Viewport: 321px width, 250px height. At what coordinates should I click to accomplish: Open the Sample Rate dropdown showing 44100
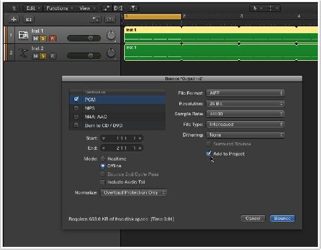pos(245,114)
